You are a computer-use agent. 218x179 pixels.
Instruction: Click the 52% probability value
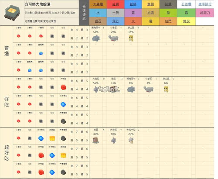tap(96, 83)
